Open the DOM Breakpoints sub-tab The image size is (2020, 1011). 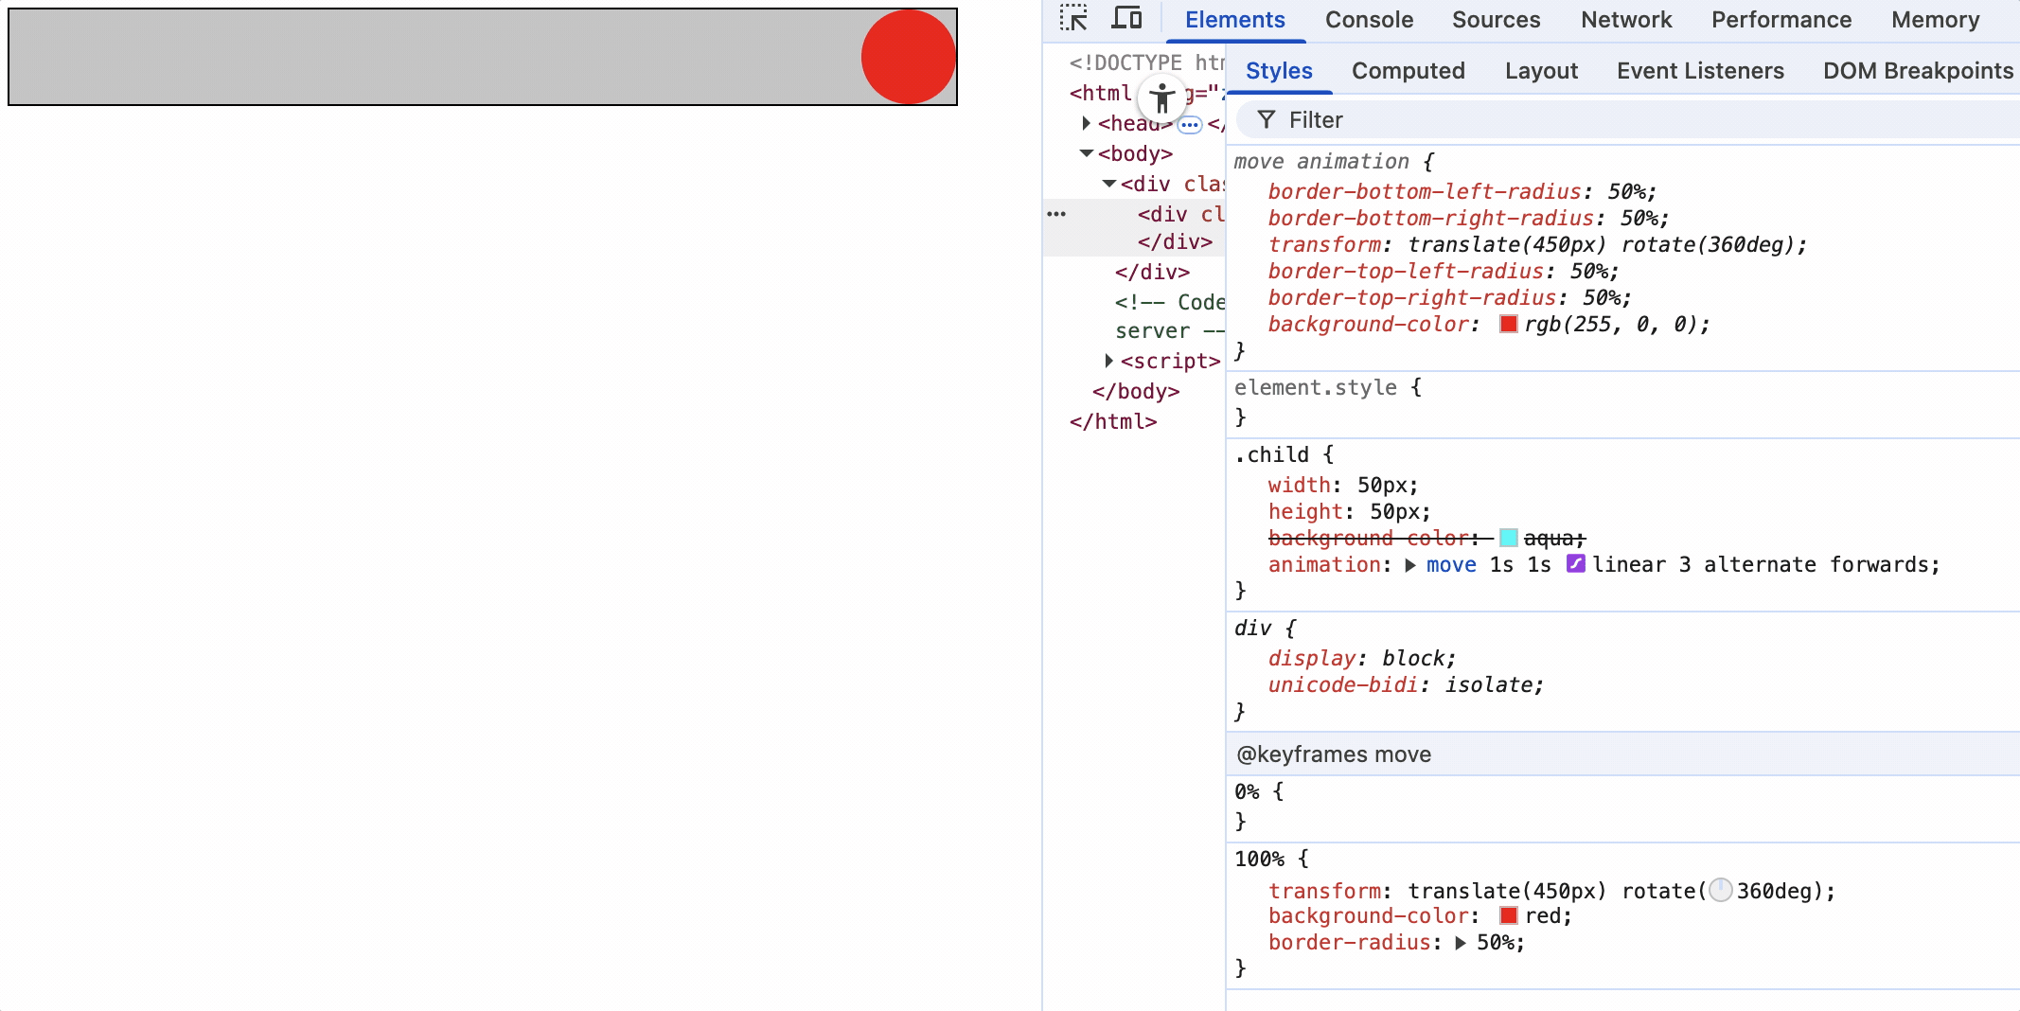pos(1918,71)
